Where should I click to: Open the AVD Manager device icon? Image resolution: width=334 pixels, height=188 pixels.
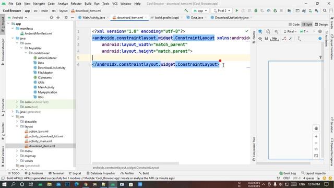[311, 10]
